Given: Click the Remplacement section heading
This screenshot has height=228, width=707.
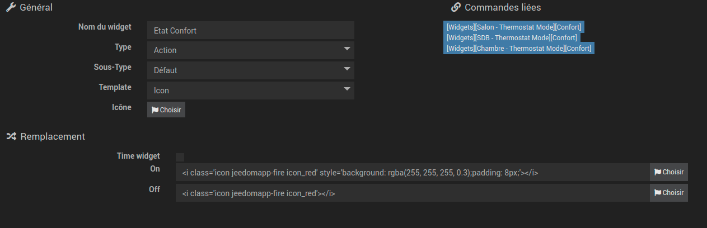Looking at the screenshot, I should point(53,136).
